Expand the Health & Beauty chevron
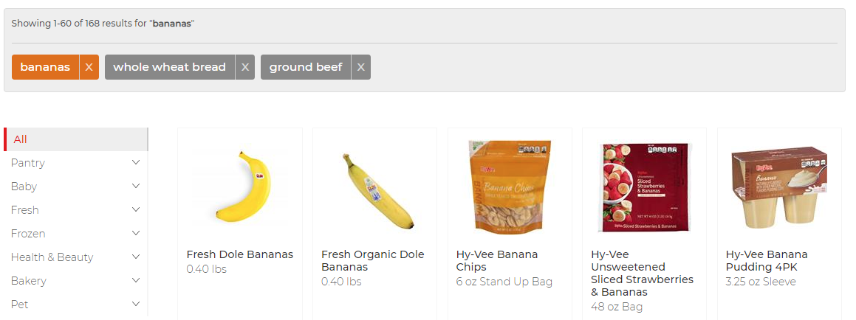 pyautogui.click(x=136, y=257)
